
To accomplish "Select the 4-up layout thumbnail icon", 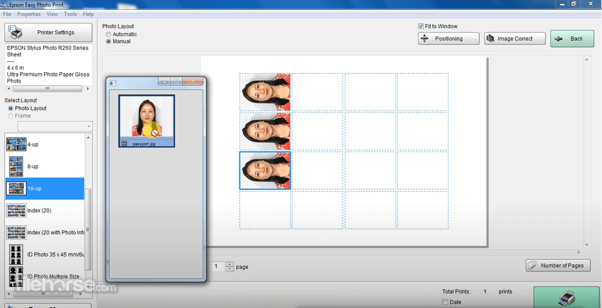I will point(16,144).
